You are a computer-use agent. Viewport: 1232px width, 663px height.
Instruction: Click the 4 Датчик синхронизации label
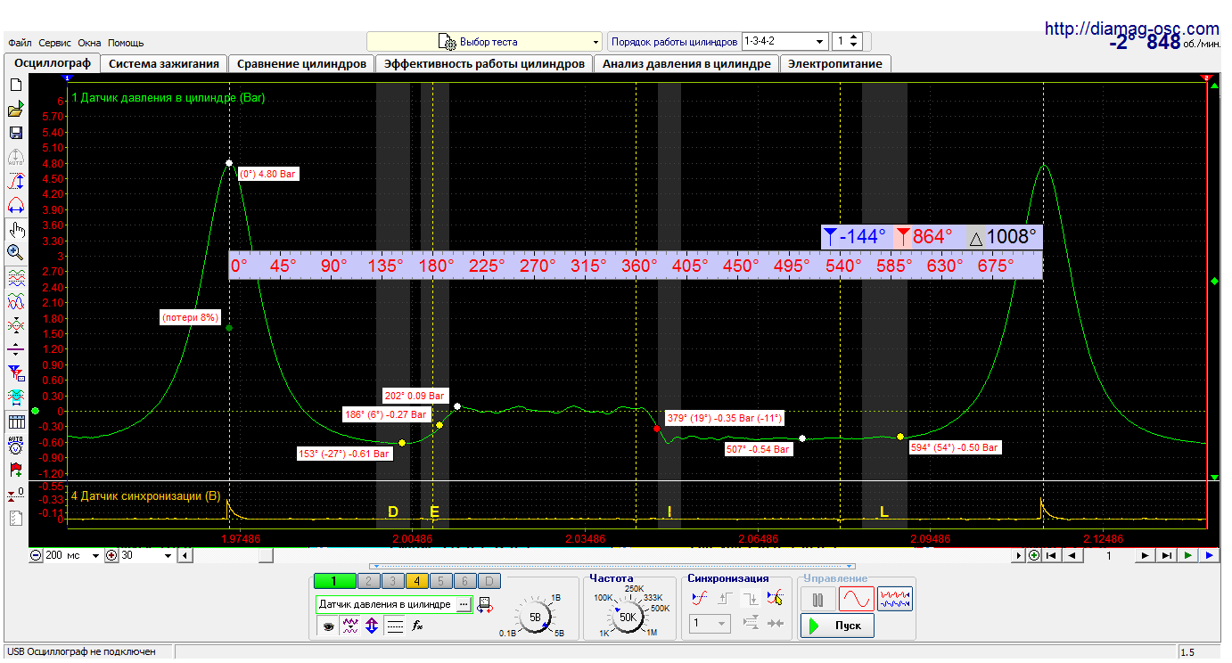coord(145,495)
